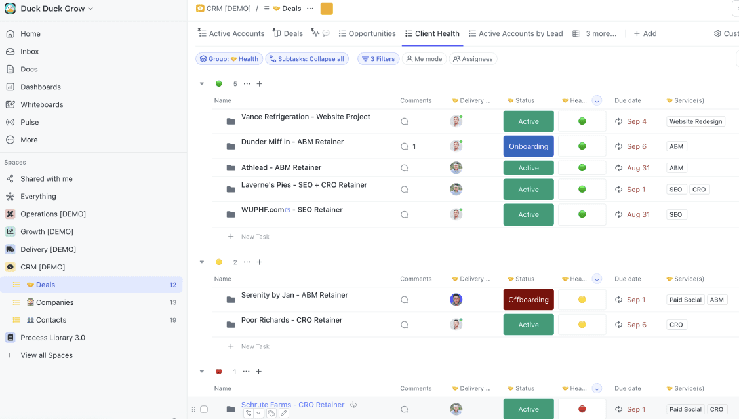
Task: Click the Growth [DEMO] space icon
Action: 10,232
